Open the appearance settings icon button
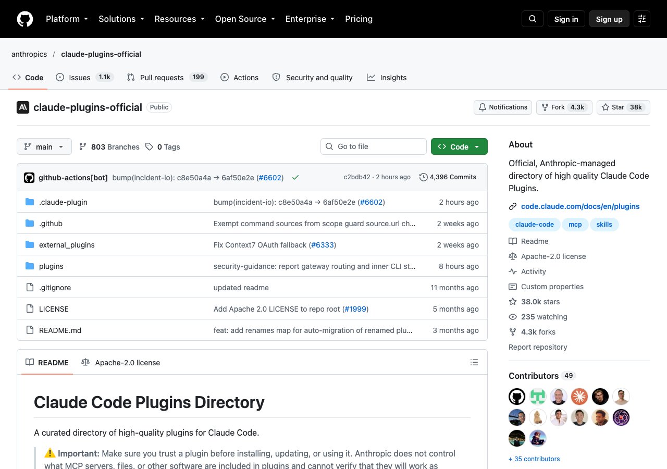The width and height of the screenshot is (667, 469). click(x=642, y=19)
